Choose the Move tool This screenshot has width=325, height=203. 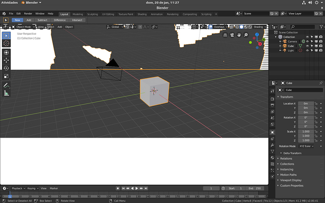[7, 60]
